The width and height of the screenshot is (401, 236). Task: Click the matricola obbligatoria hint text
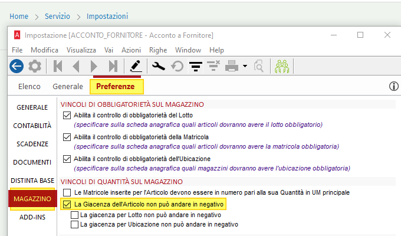pos(206,146)
